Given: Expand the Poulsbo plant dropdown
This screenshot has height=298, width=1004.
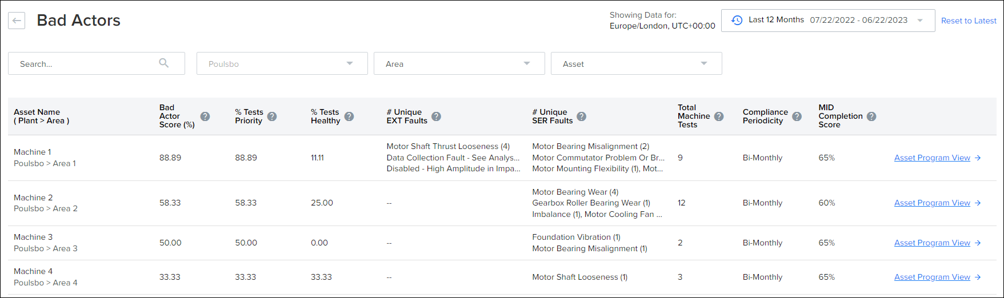Looking at the screenshot, I should click(282, 63).
